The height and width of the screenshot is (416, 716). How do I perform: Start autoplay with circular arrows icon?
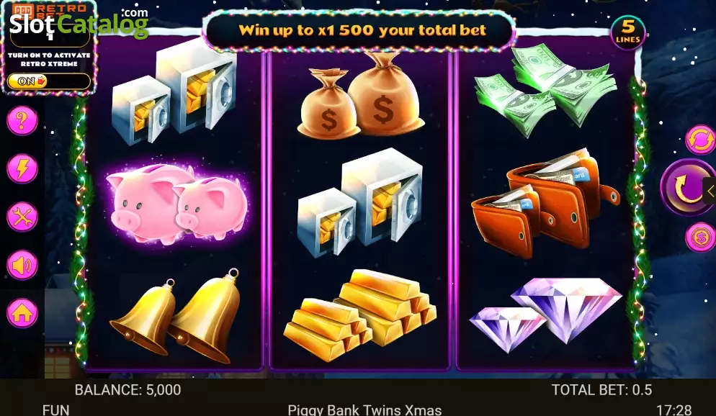tap(700, 140)
